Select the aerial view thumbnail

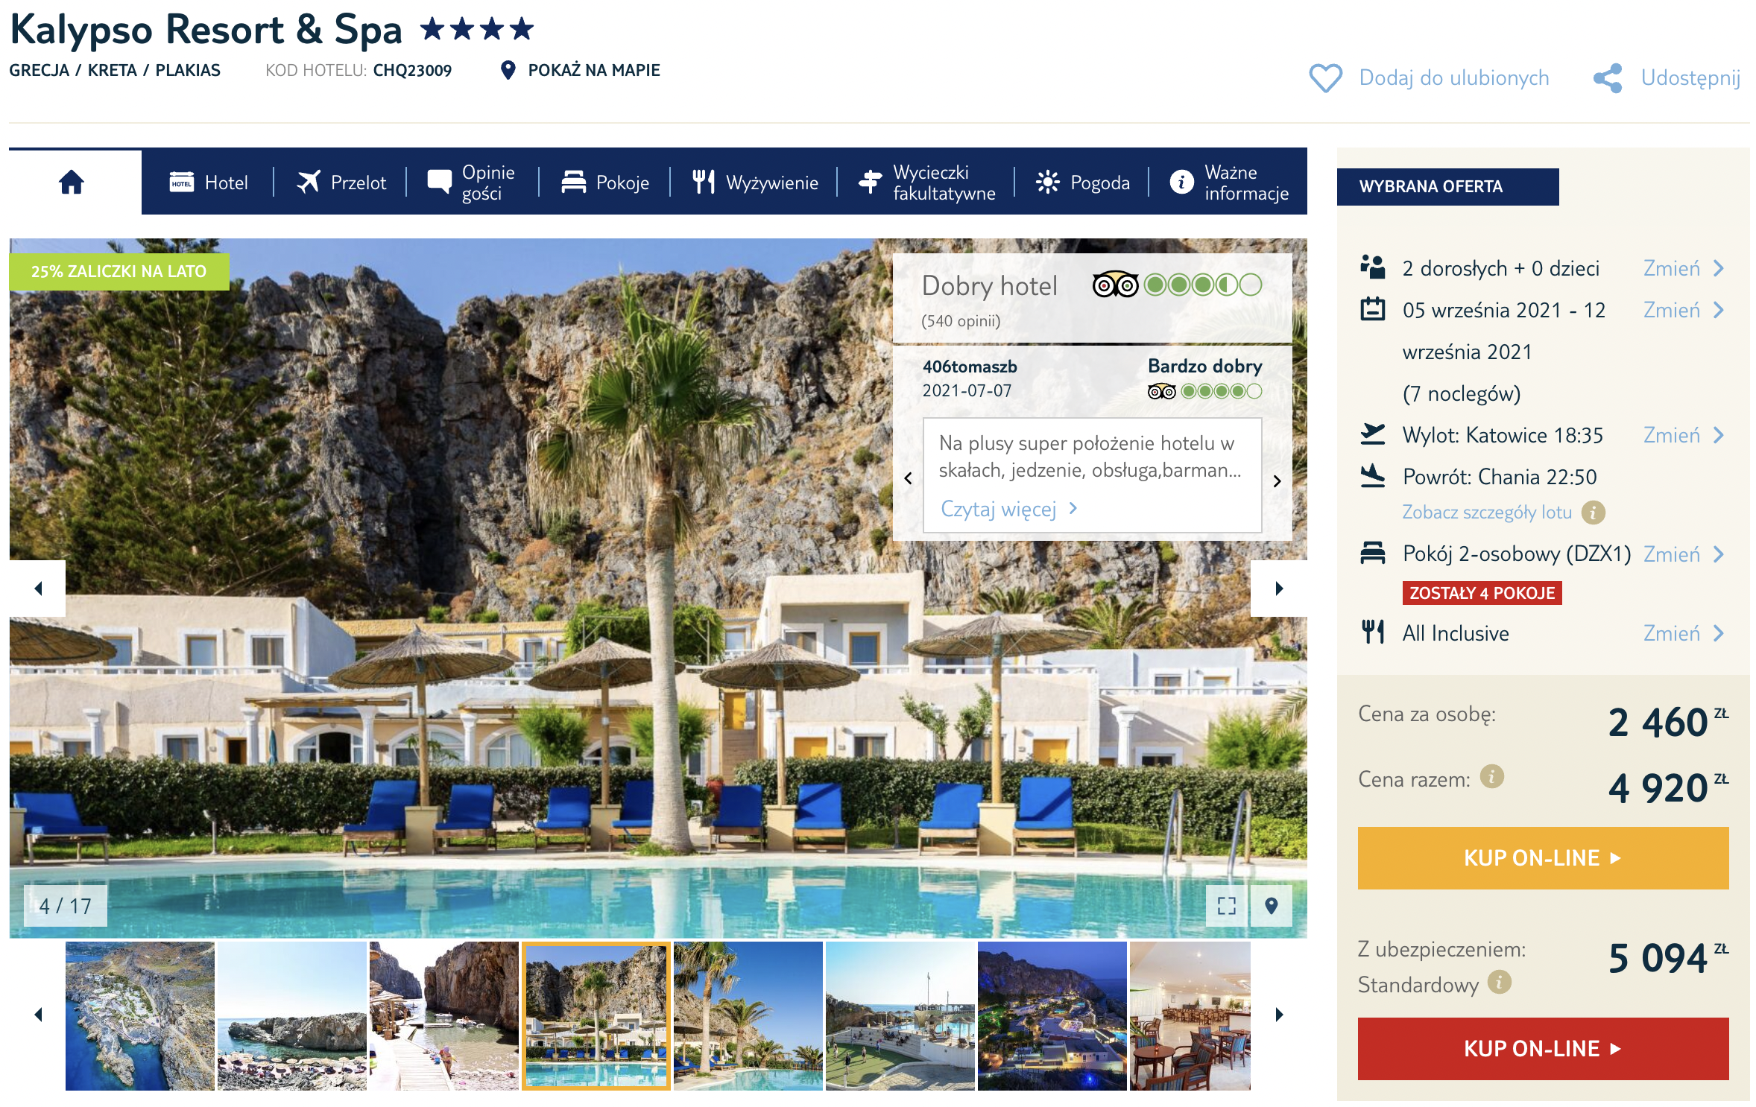tap(140, 1016)
